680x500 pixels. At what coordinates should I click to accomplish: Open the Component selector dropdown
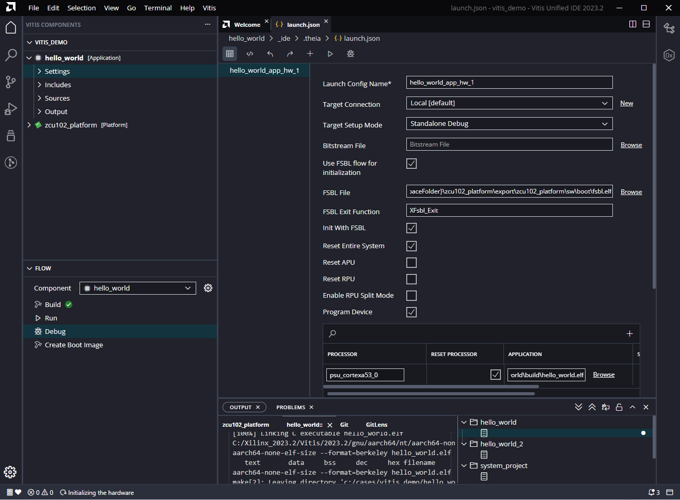point(138,288)
